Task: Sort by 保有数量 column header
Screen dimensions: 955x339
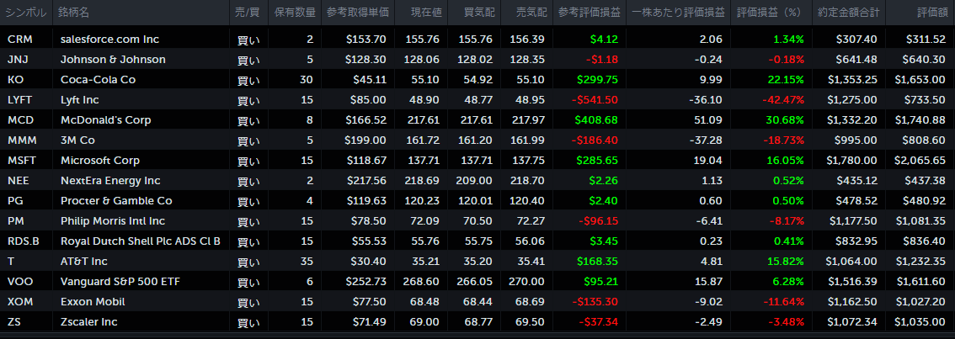Action: click(x=295, y=12)
